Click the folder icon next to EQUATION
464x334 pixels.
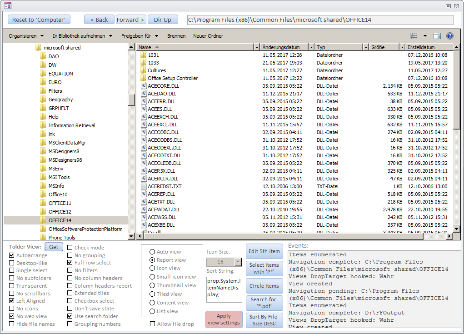pyautogui.click(x=43, y=73)
